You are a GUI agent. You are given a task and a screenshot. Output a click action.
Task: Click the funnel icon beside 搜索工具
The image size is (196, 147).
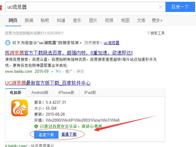tap(148, 33)
